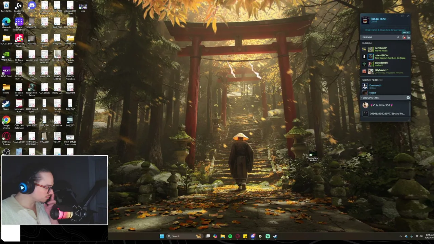This screenshot has width=434, height=244.
Task: Select the Payslub Allen file
Action: tap(70, 57)
